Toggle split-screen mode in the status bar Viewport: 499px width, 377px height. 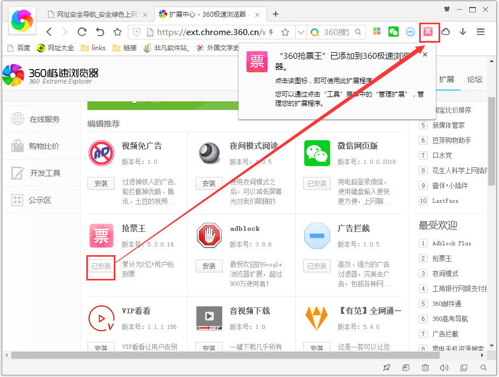(463, 367)
